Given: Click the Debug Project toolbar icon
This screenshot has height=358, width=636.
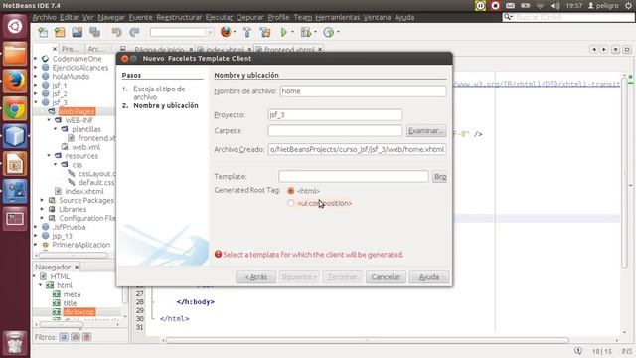Looking at the screenshot, I should click(306, 32).
